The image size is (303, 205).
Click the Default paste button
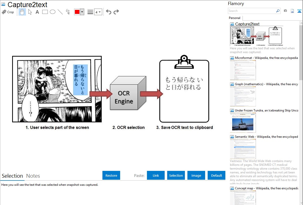217,175
